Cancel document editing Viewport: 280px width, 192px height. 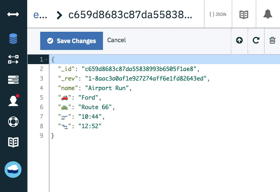(117, 40)
